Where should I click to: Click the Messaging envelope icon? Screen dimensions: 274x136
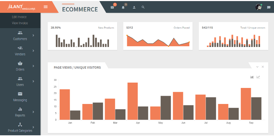pos(20,94)
